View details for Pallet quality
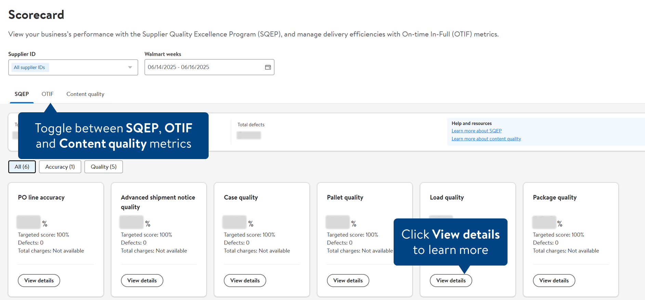This screenshot has height=300, width=645. (348, 281)
